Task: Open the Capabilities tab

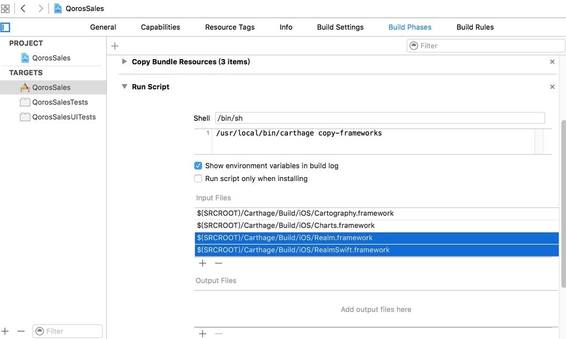Action: coord(160,27)
